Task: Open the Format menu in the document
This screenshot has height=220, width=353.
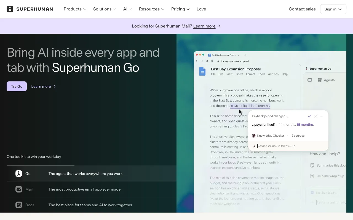Action: (x=251, y=74)
